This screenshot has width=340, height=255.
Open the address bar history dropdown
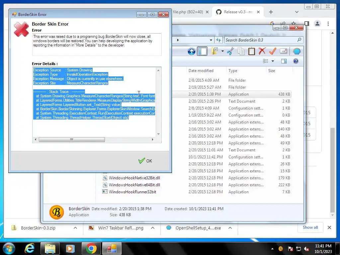[x=211, y=40]
